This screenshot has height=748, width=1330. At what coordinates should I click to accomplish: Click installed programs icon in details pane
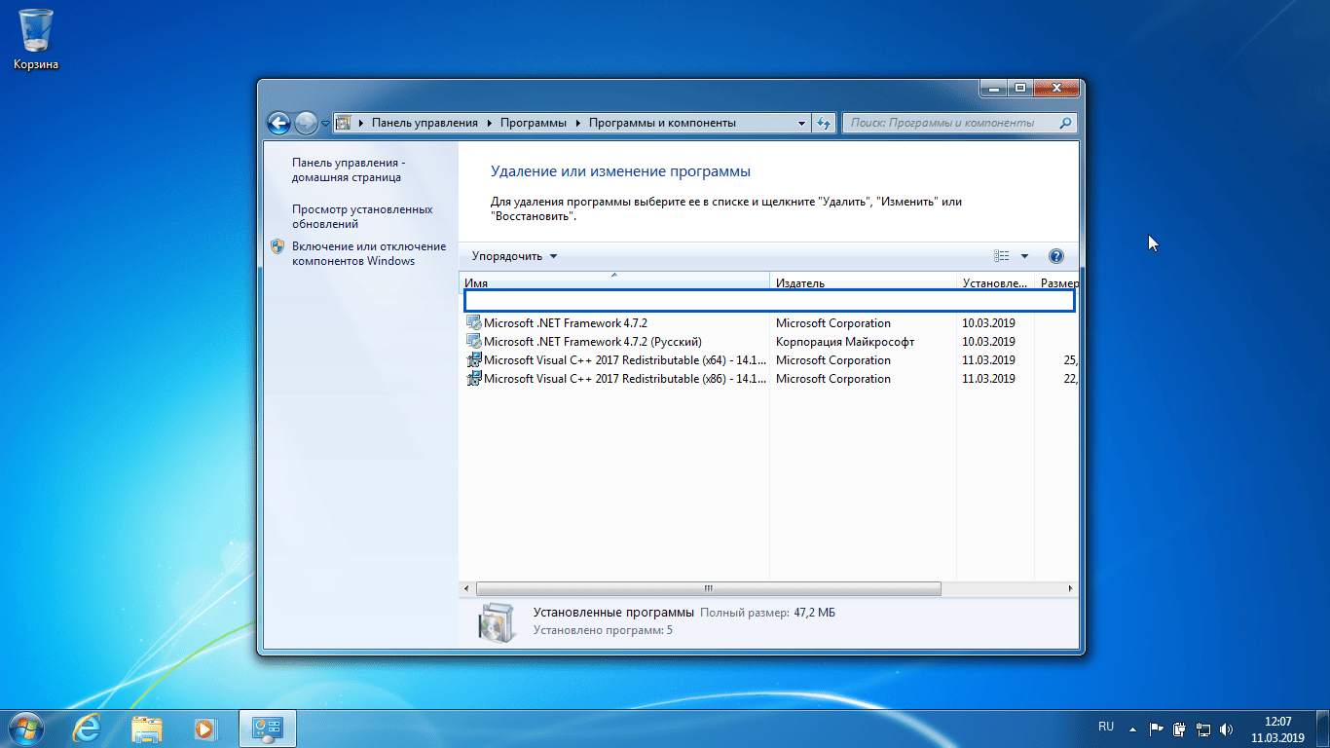click(x=495, y=621)
